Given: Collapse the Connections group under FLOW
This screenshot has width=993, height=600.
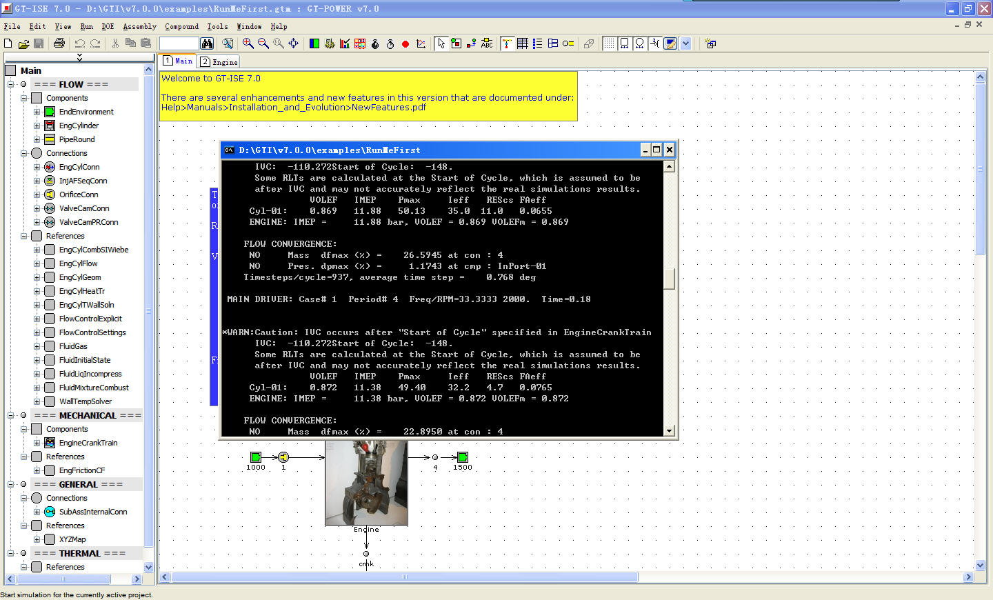Looking at the screenshot, I should click(x=23, y=153).
